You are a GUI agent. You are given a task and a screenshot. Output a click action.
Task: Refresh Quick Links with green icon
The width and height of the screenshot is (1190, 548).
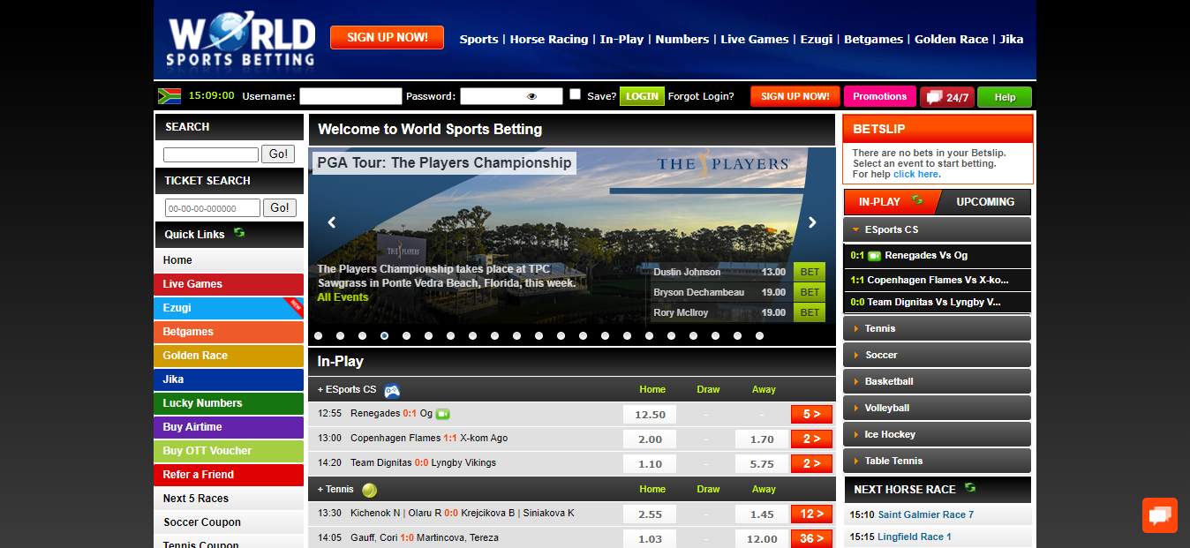point(239,233)
